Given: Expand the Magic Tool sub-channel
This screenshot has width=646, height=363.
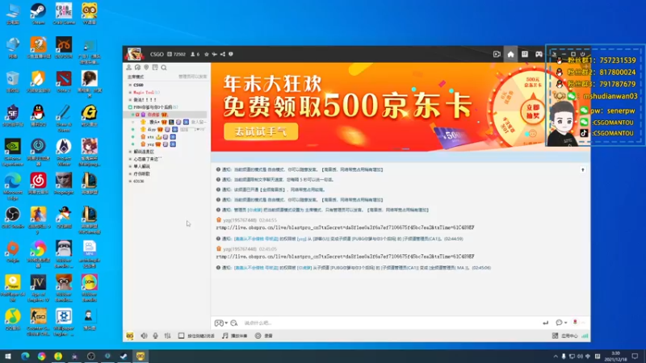Looking at the screenshot, I should tap(130, 92).
